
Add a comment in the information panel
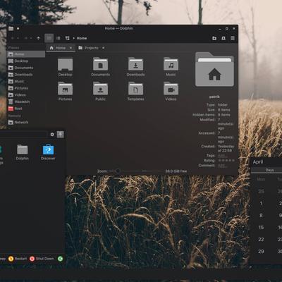(222, 166)
